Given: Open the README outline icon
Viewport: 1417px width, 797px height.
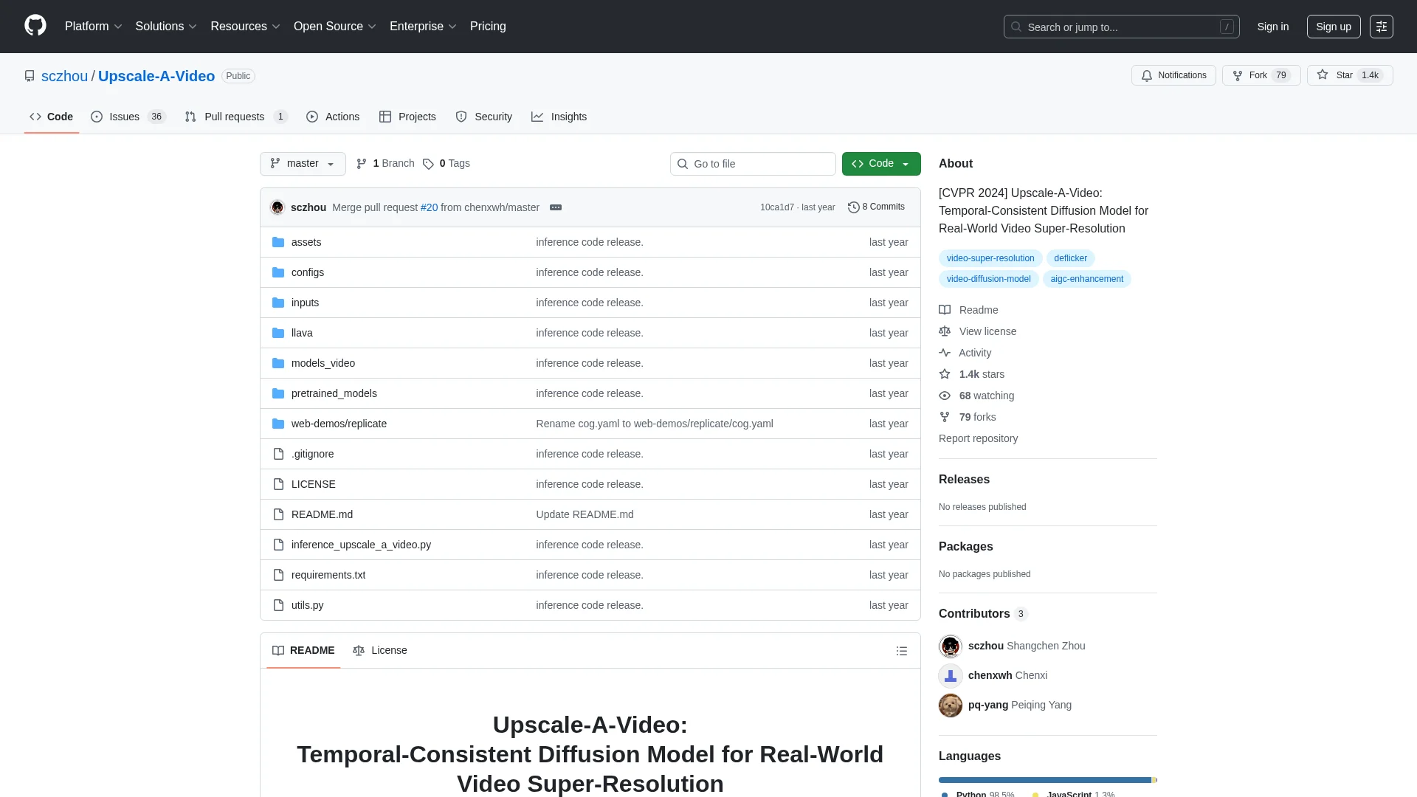Looking at the screenshot, I should [x=901, y=651].
